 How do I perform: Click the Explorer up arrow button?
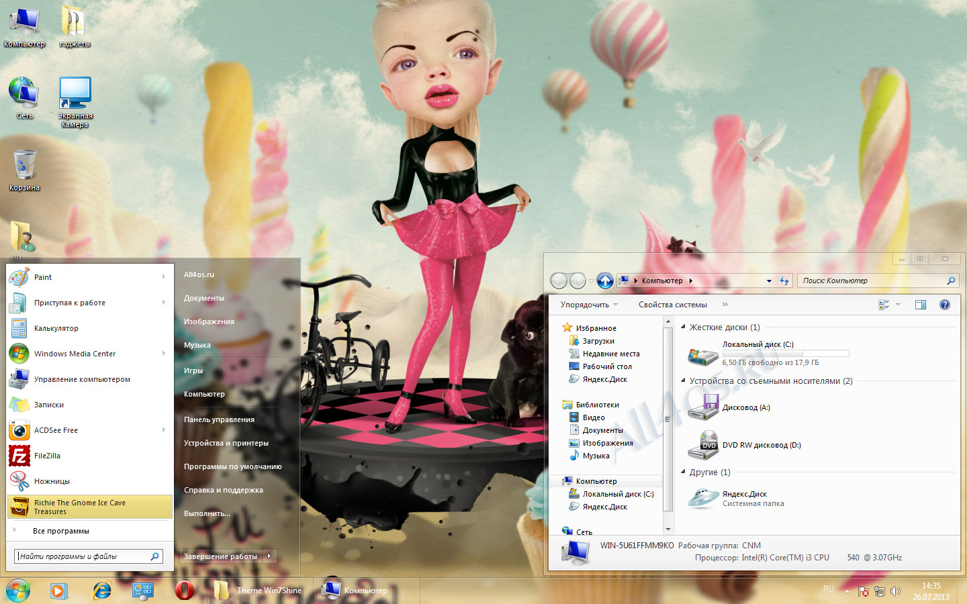(605, 281)
